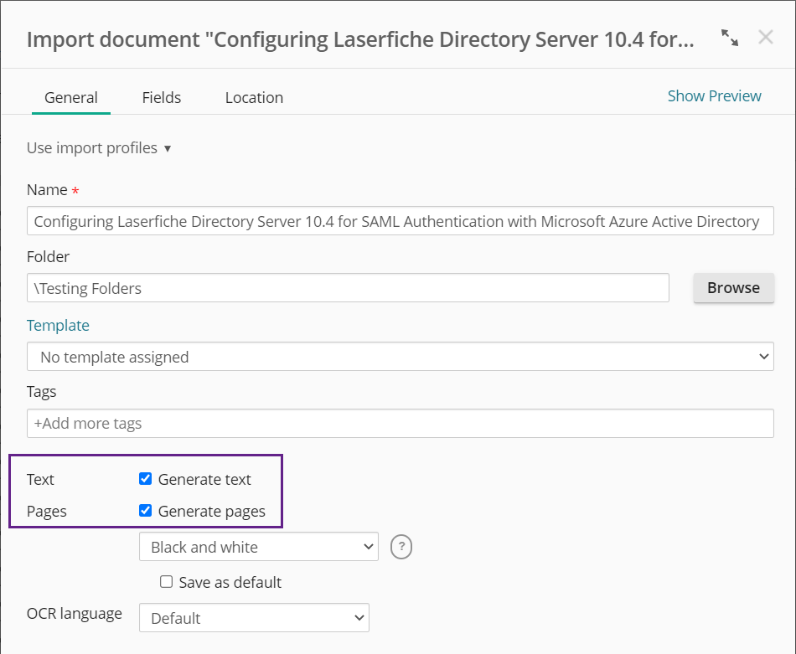Image resolution: width=796 pixels, height=654 pixels.
Task: Expand the import dialog to full size
Action: point(730,38)
